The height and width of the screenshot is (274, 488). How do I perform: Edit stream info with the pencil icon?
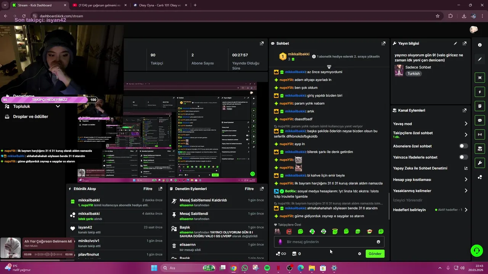(x=455, y=43)
